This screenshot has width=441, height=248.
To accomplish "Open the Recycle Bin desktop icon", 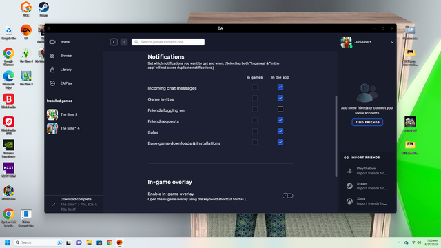I will [8, 32].
